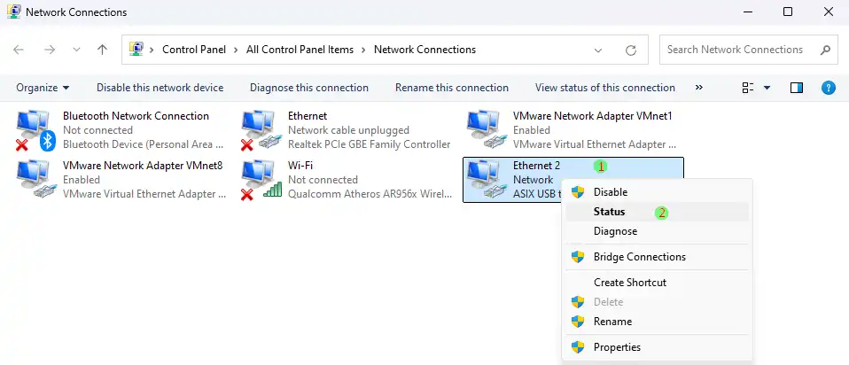This screenshot has width=849, height=365.
Task: Click Disable this network device
Action: tap(160, 88)
